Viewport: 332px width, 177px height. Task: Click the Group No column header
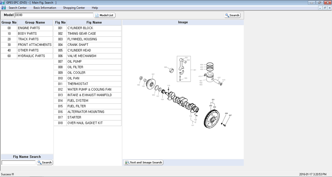(9, 23)
